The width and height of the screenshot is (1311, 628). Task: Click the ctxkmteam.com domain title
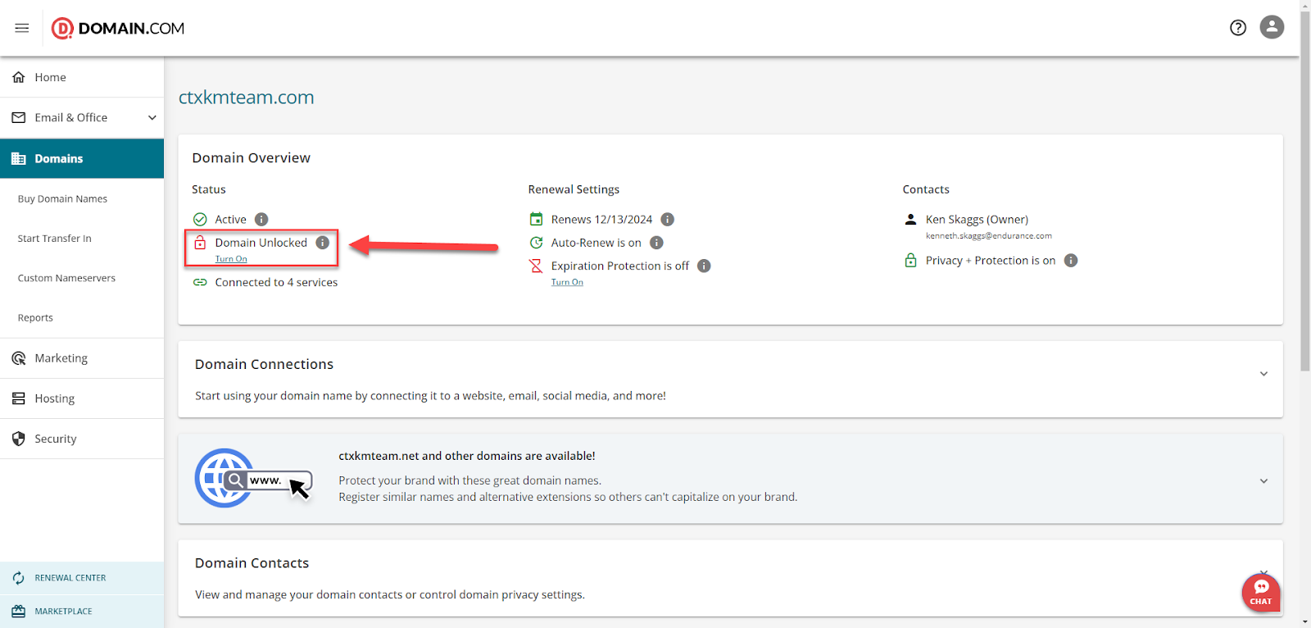tap(247, 98)
